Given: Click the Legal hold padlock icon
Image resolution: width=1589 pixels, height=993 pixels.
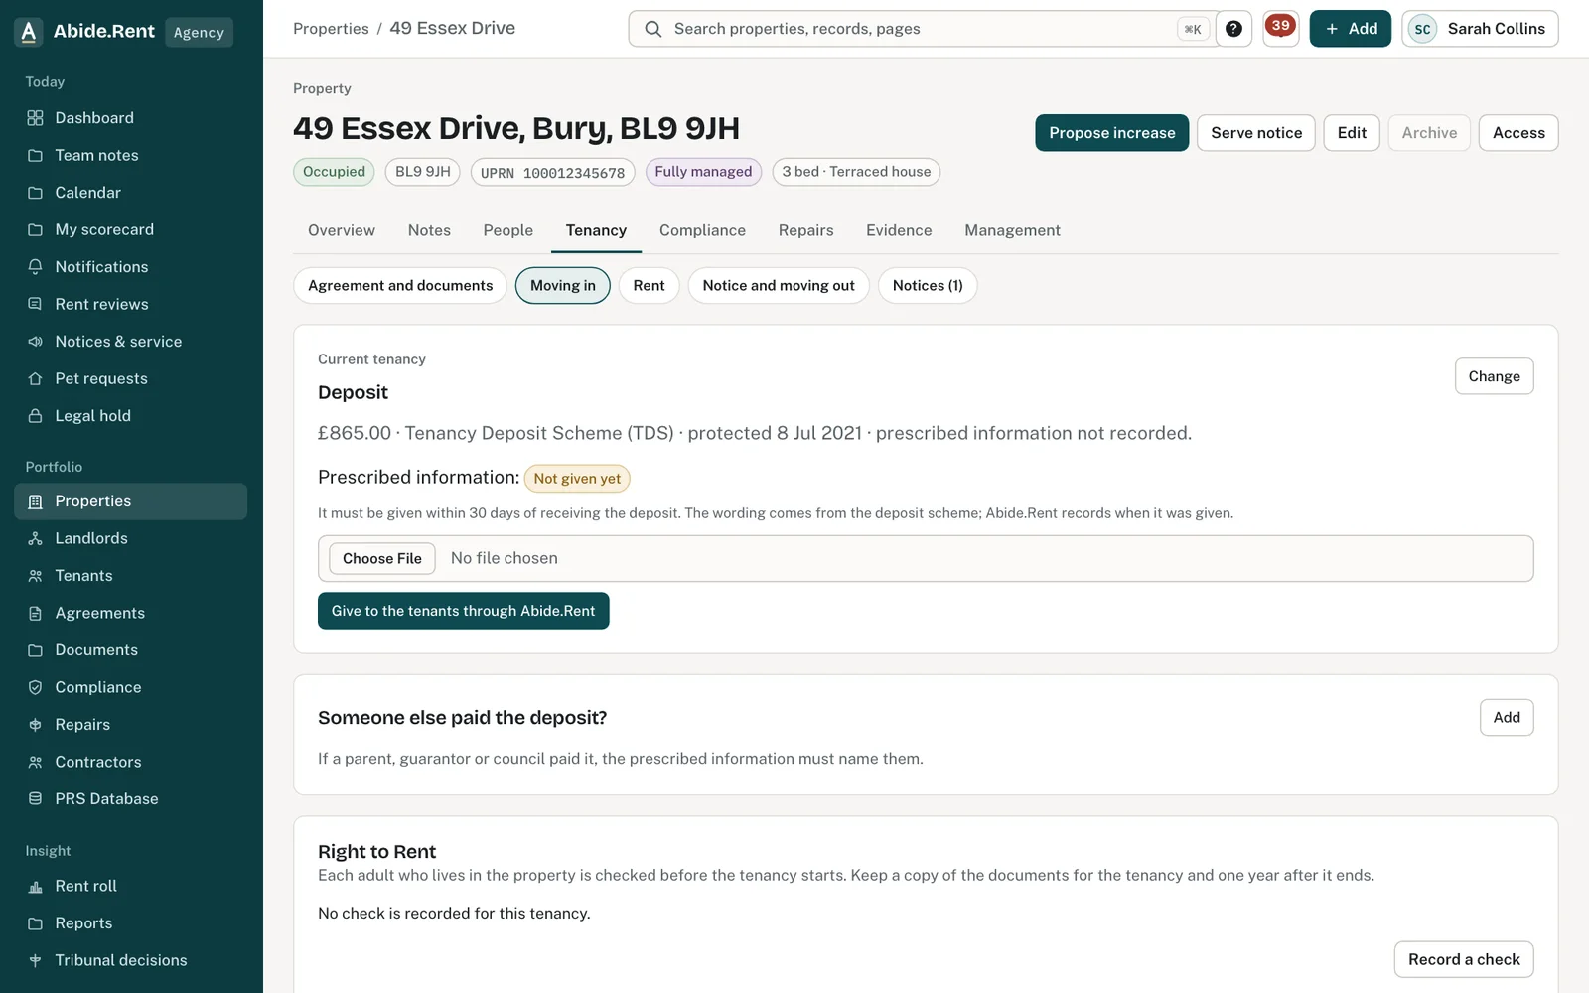Looking at the screenshot, I should click(35, 416).
